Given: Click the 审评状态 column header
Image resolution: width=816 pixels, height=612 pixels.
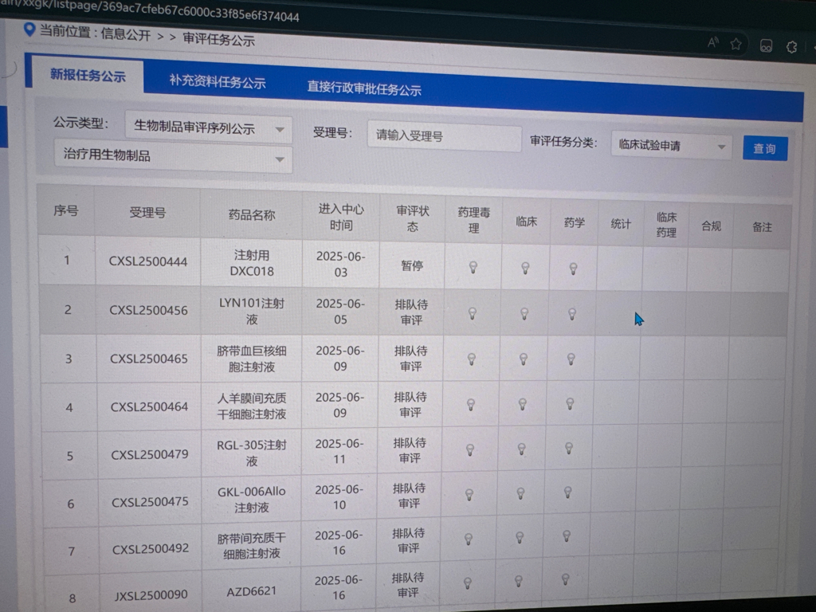Looking at the screenshot, I should pyautogui.click(x=413, y=218).
